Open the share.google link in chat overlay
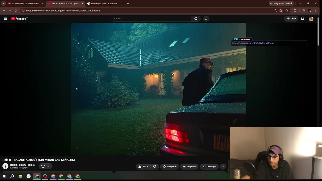The height and width of the screenshot is (181, 322). [253, 43]
